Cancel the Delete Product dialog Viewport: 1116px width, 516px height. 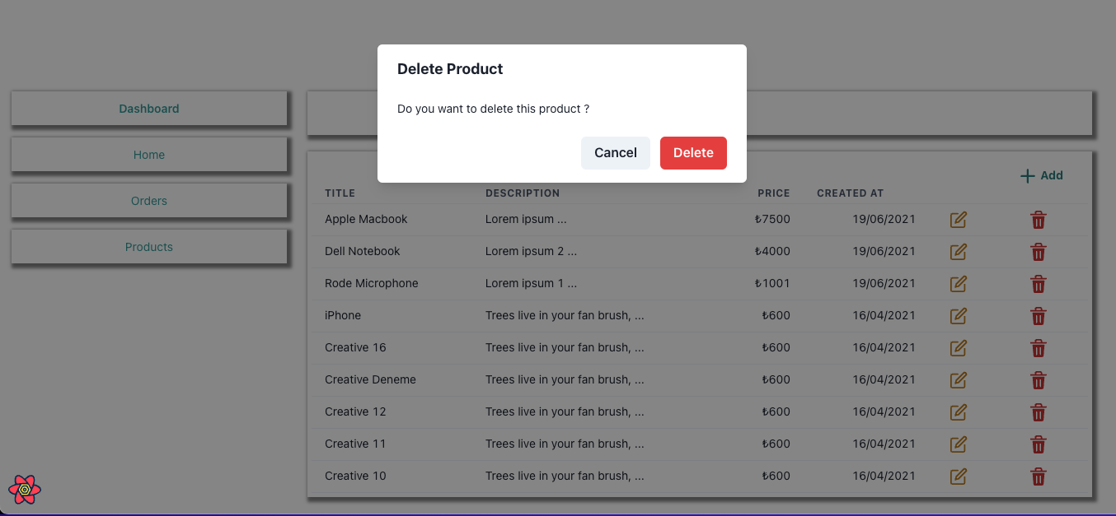615,152
